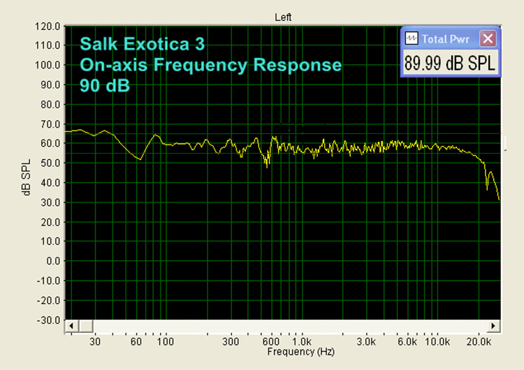Screen dimensions: 524x370
Task: Click the 70.0 y-axis value
Action: [x=50, y=124]
